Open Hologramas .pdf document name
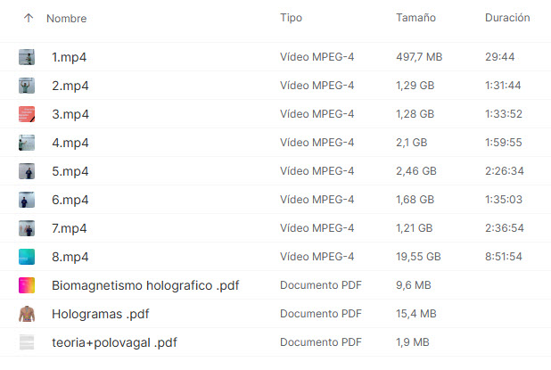 pyautogui.click(x=100, y=314)
